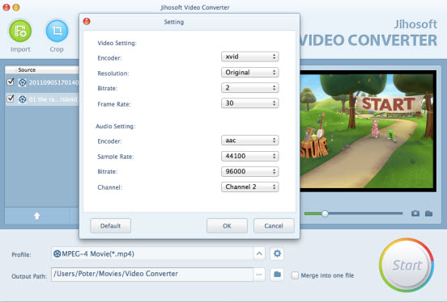Uncheck the 01 the ra...island source file
The height and width of the screenshot is (302, 447).
click(x=11, y=99)
